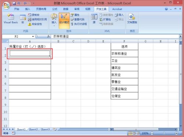The image size is (184, 137).
Task: Switch to the 公式 ribbon tab
Action: [55, 9]
